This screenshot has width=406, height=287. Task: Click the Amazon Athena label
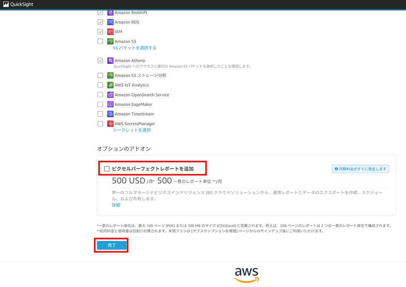pyautogui.click(x=130, y=61)
